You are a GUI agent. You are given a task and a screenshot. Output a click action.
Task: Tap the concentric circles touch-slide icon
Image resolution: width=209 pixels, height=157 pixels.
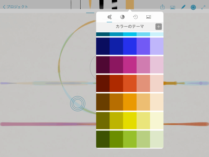point(193,7)
